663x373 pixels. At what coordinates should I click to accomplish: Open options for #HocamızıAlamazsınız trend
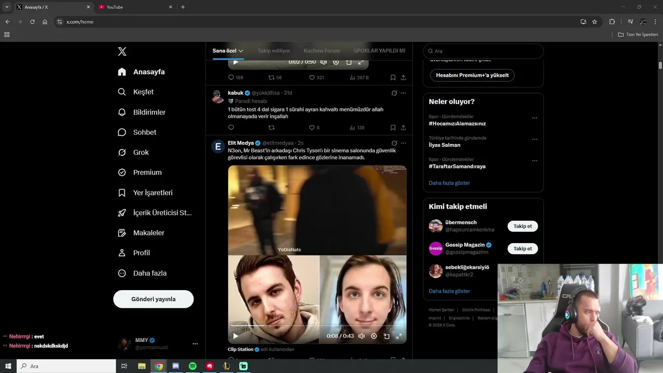tap(535, 118)
